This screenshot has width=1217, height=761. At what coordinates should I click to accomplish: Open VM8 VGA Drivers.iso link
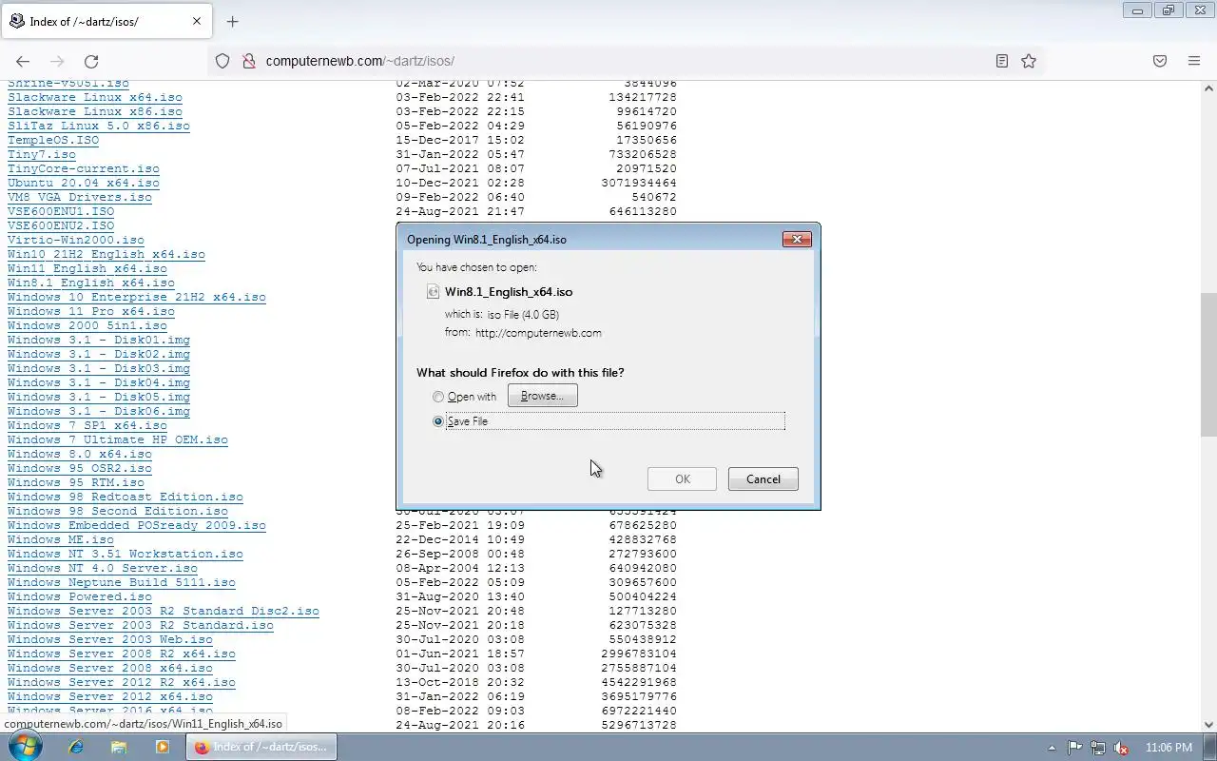tap(80, 197)
